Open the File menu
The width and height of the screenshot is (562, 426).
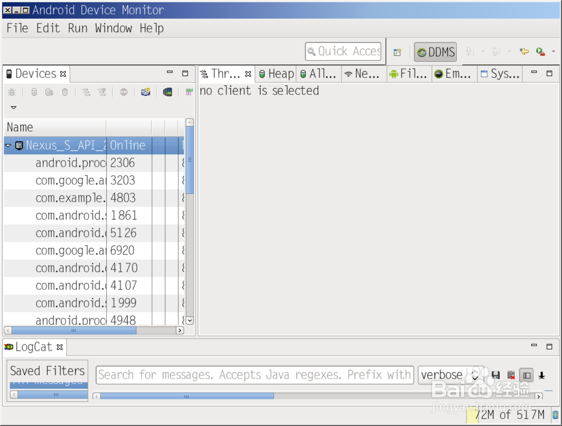click(17, 28)
